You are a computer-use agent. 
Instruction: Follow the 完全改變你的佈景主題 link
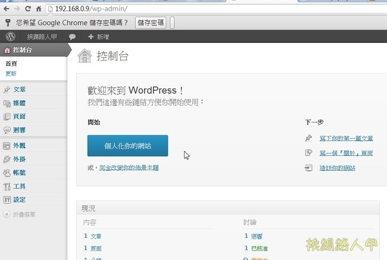(129, 168)
